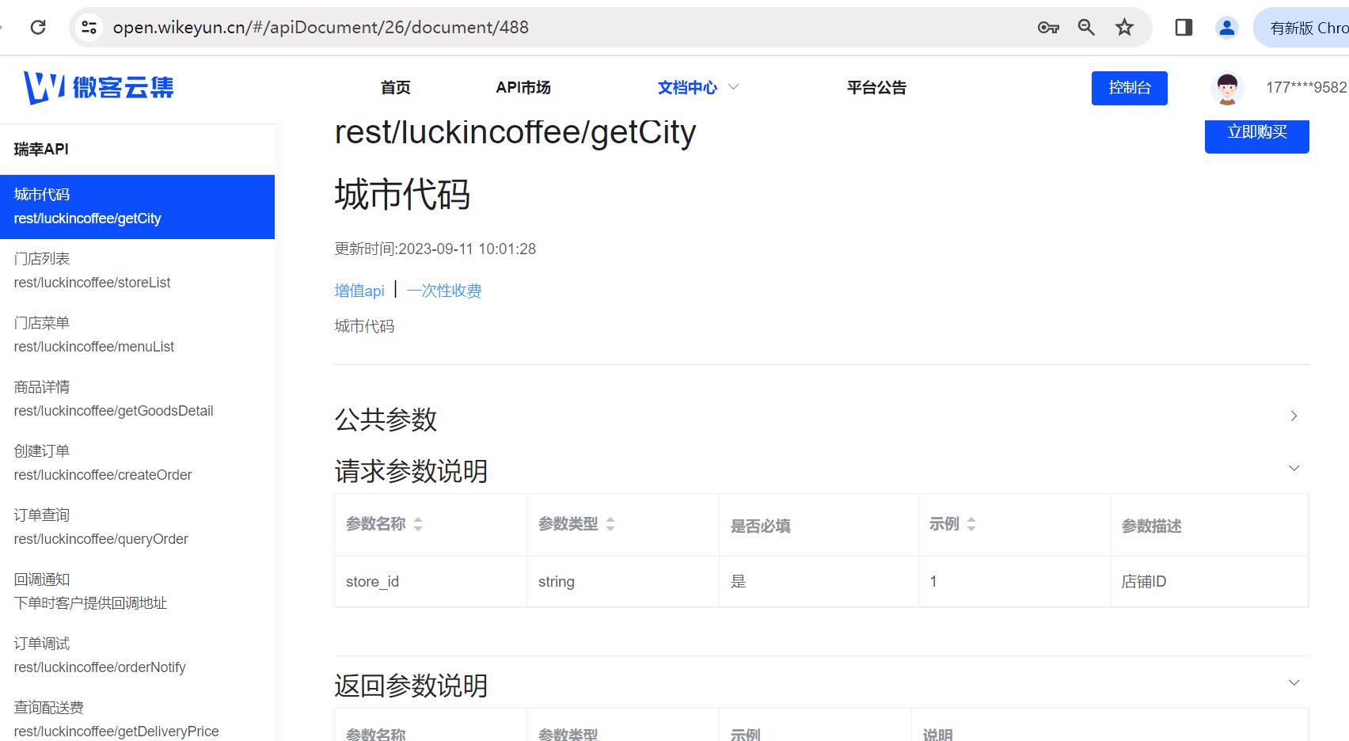1349x741 pixels.
Task: Sort by 示例 column arrows
Action: [x=971, y=524]
